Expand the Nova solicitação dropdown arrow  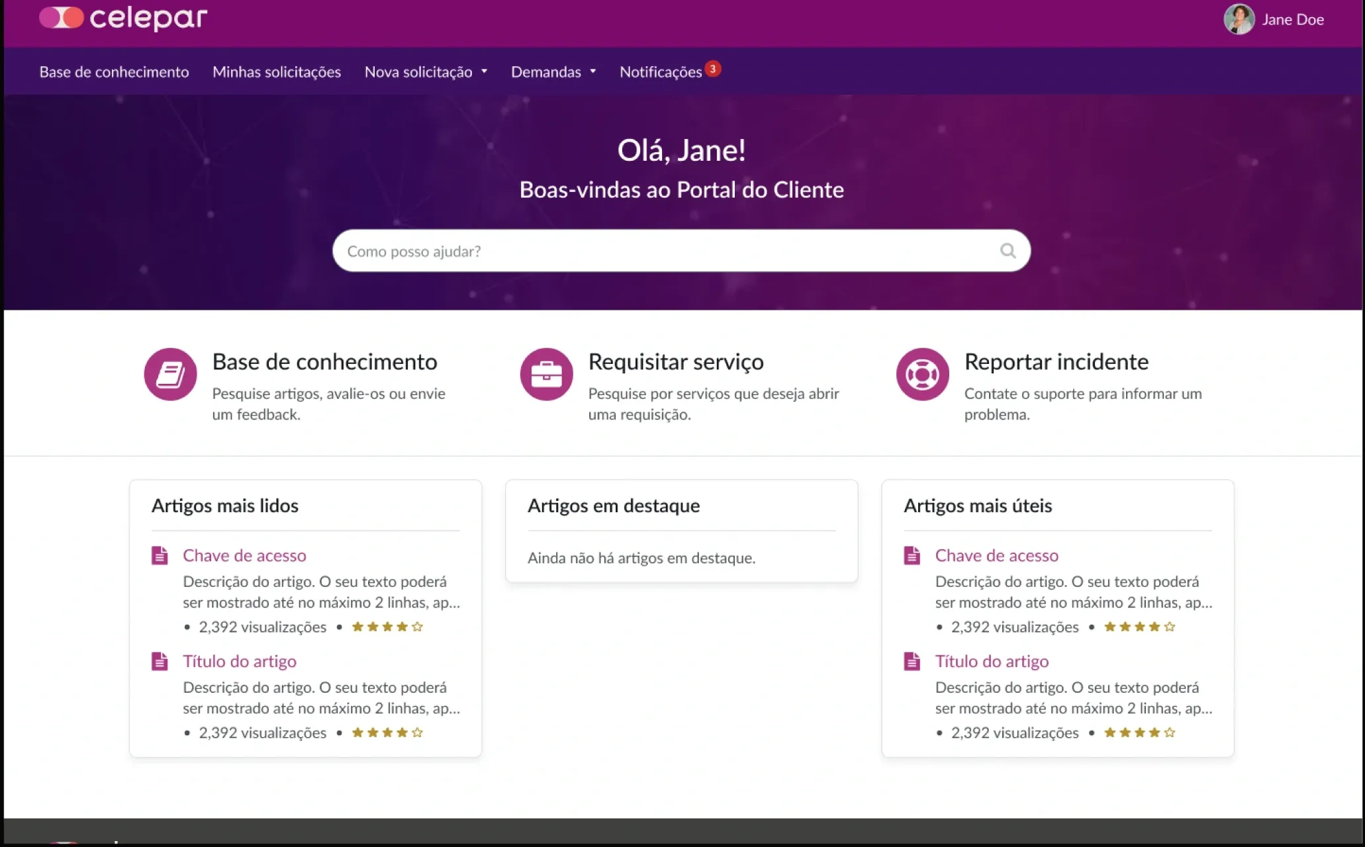(x=484, y=71)
